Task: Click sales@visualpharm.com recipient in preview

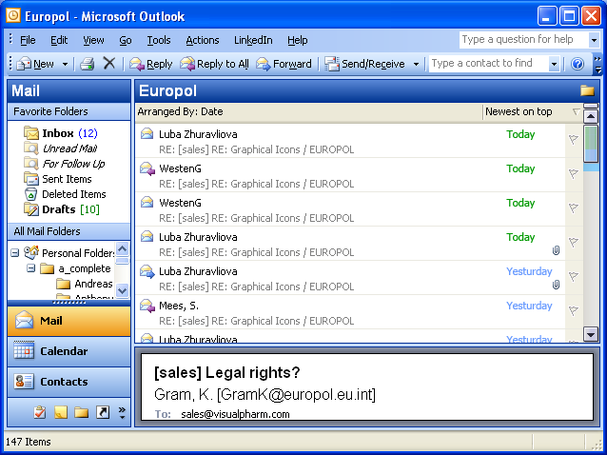Action: coord(235,414)
